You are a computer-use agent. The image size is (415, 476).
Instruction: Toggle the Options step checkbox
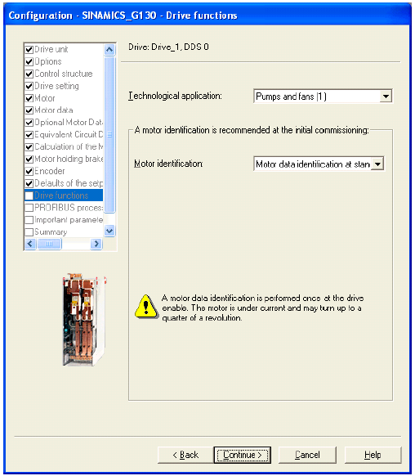pos(29,61)
